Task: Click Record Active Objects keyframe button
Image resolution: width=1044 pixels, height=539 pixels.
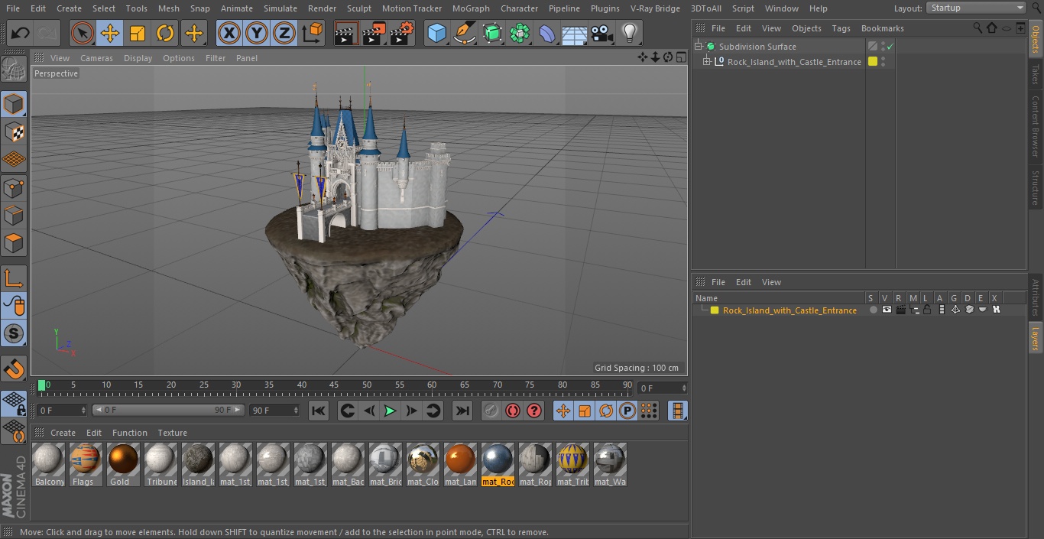Action: [491, 411]
